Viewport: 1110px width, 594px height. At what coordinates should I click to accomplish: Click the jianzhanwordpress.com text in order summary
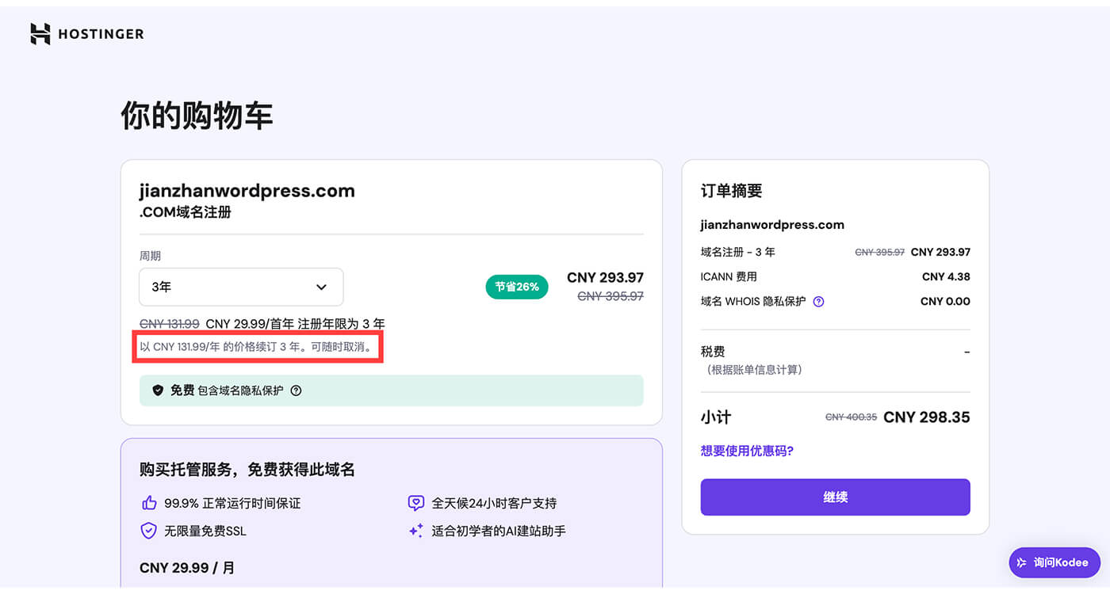click(772, 225)
